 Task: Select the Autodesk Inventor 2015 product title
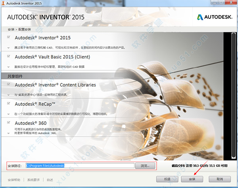click(43, 38)
